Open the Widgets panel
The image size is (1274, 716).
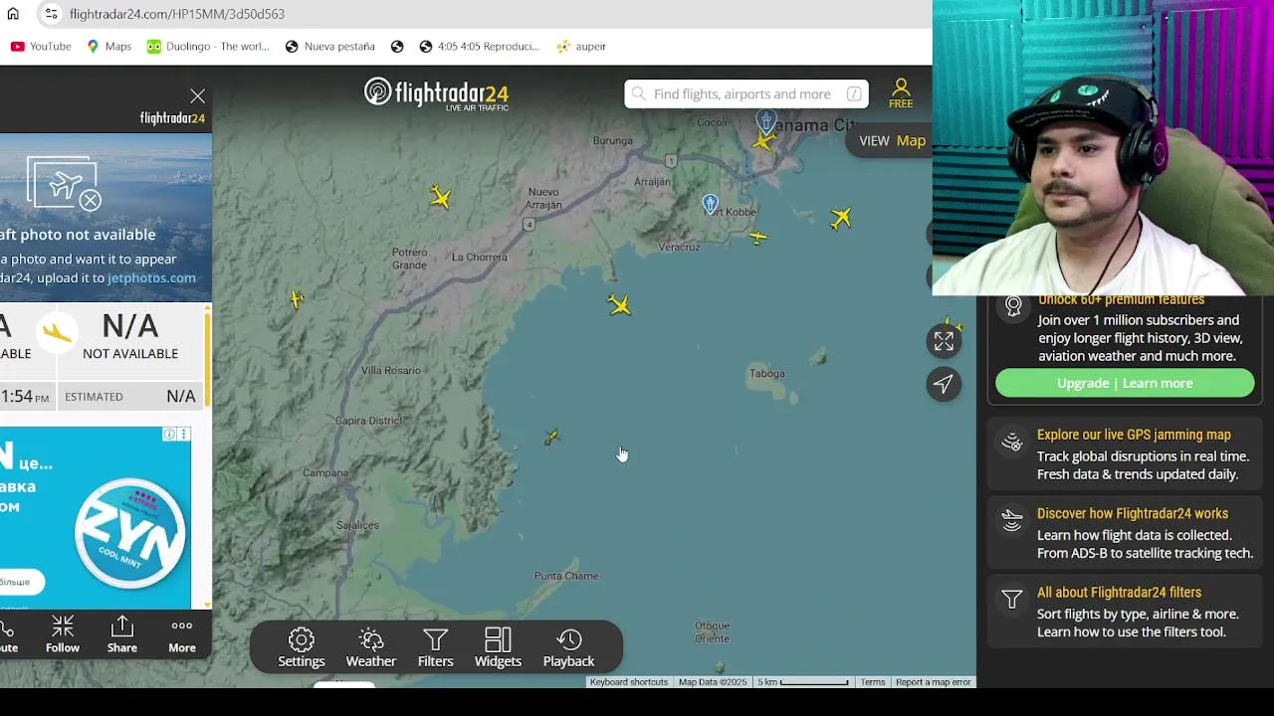pos(498,647)
